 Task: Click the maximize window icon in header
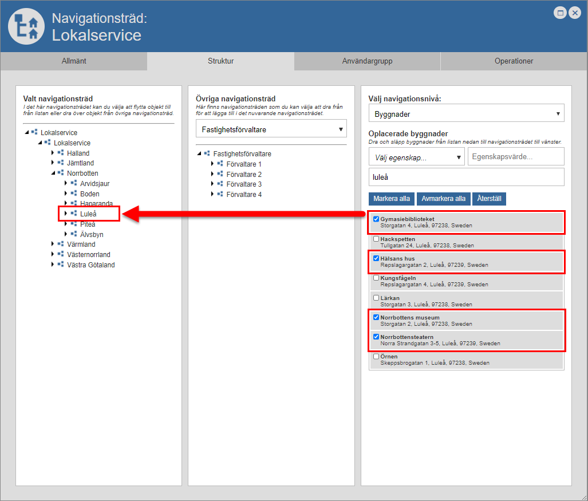tap(561, 13)
